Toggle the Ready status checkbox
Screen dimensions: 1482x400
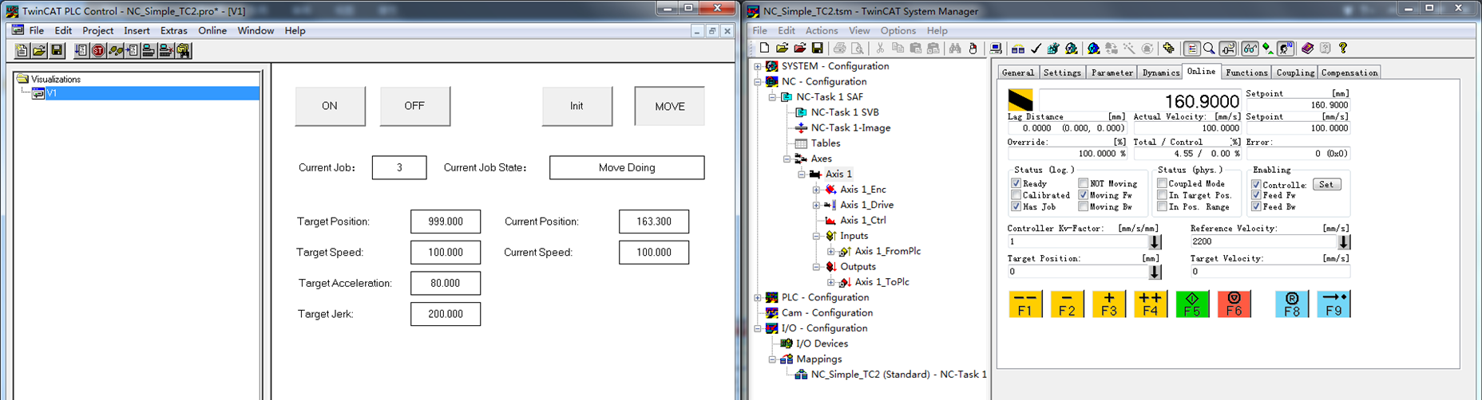[1016, 183]
